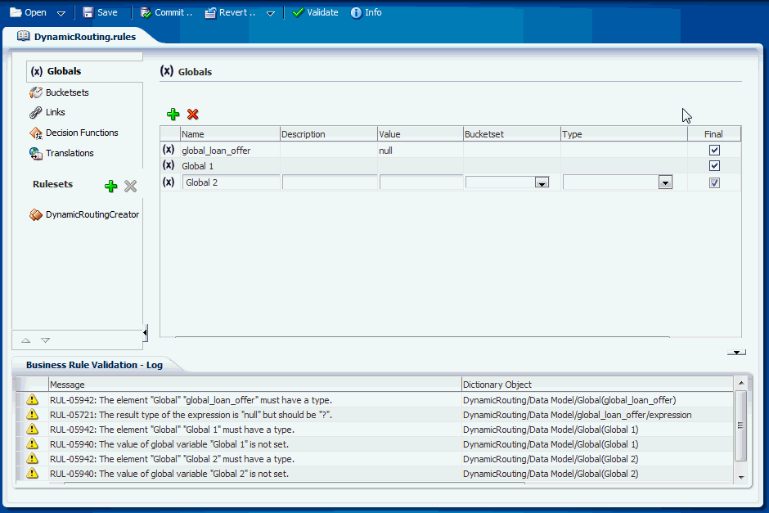This screenshot has height=513, width=769.
Task: Expand the Revert dropdown arrow
Action: coord(270,13)
